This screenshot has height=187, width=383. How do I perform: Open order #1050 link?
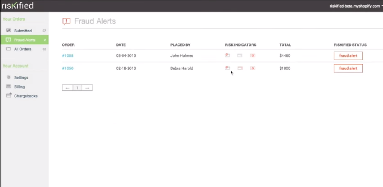(68, 68)
